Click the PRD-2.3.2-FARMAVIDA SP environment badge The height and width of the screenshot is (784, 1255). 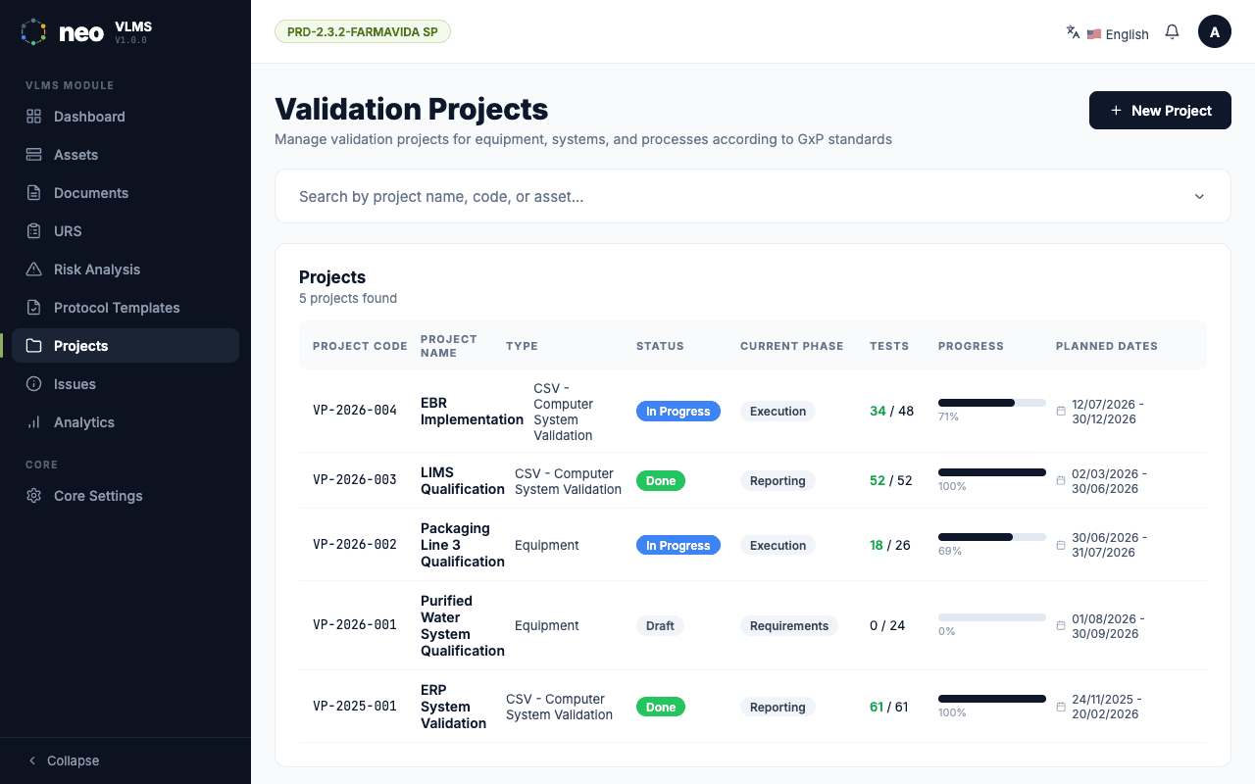coord(363,31)
